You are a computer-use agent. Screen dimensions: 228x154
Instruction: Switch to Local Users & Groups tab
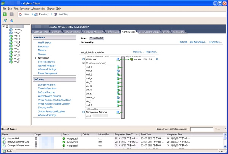coord(149,32)
